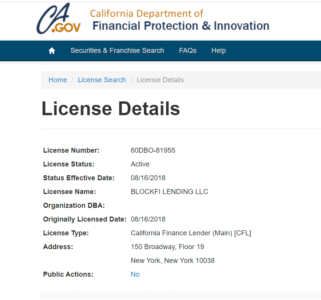The image size is (321, 300).
Task: Click the CA.gov logo
Action: 59,19
